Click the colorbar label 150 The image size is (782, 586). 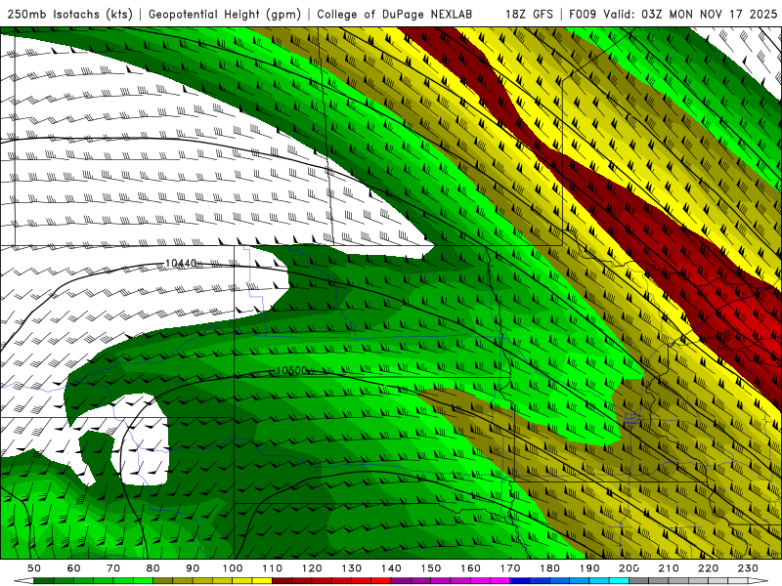pos(430,568)
